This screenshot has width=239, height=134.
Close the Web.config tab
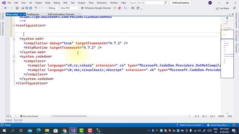click(24, 15)
